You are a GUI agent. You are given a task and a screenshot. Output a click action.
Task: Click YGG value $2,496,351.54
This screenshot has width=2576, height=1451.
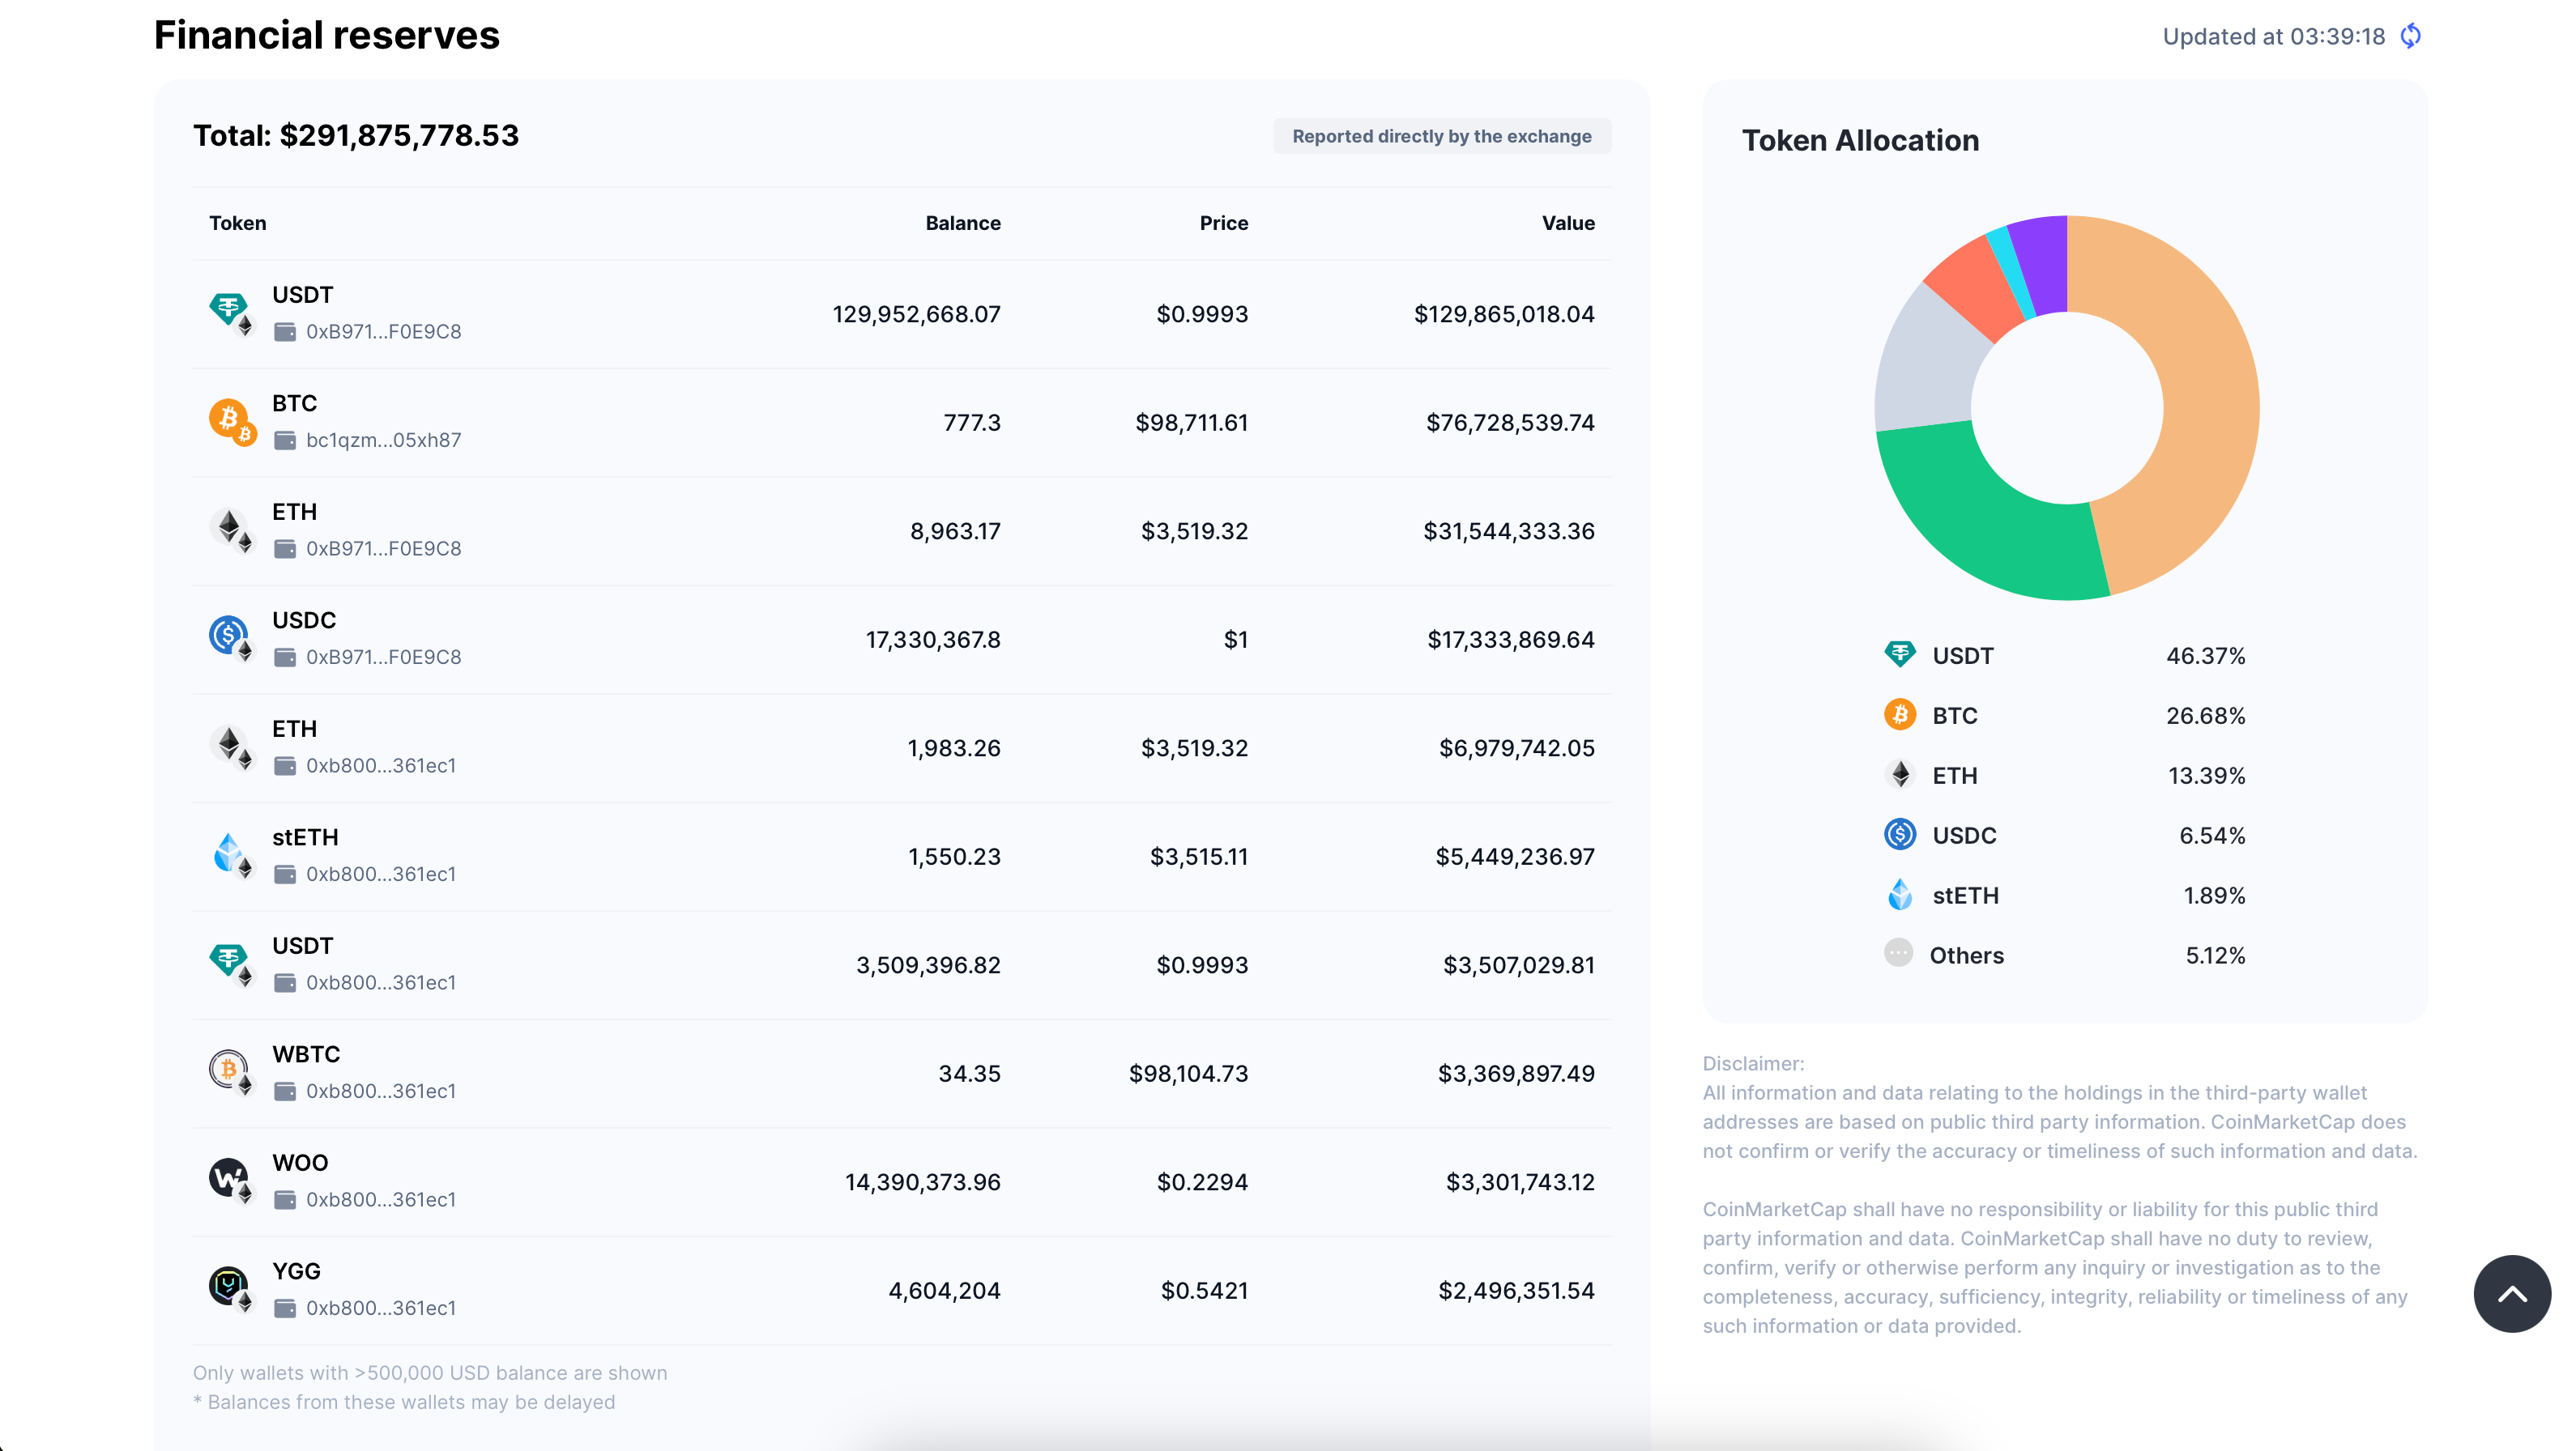(x=1517, y=1290)
